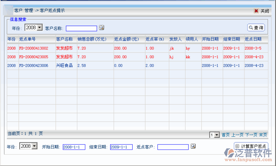Select row with 返点单号 FD-20080413002

[34, 48]
